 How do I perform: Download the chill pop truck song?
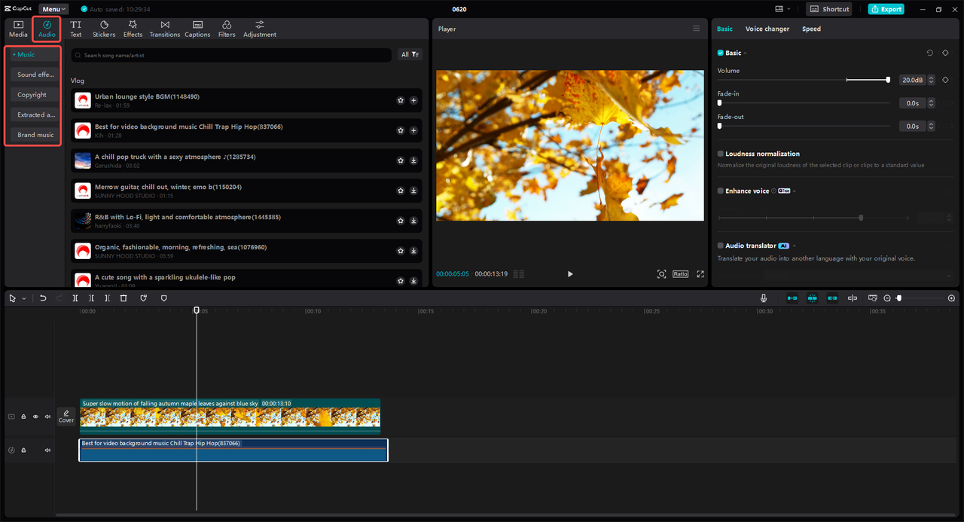413,160
